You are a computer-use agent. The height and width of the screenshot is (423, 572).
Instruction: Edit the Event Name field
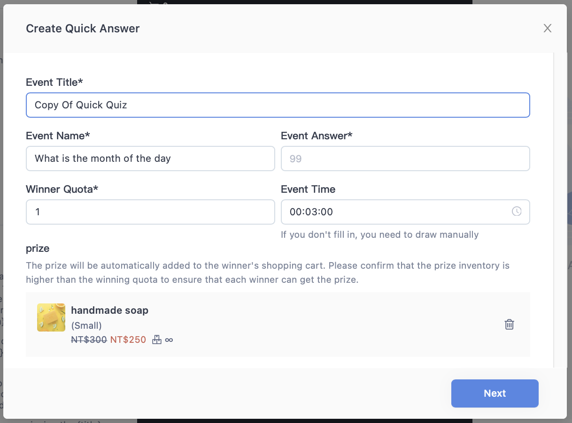point(150,159)
